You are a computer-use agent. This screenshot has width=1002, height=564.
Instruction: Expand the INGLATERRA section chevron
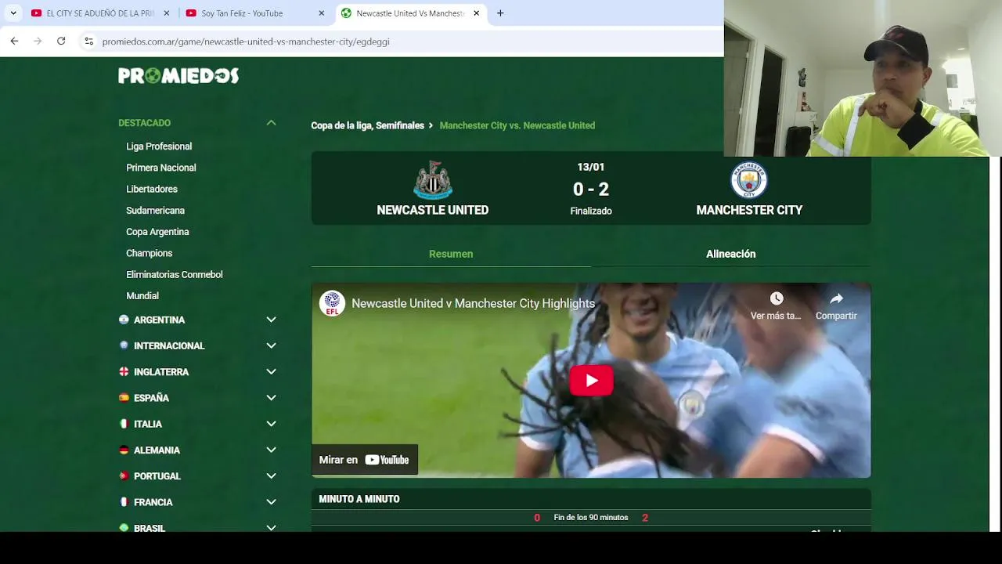coord(271,372)
